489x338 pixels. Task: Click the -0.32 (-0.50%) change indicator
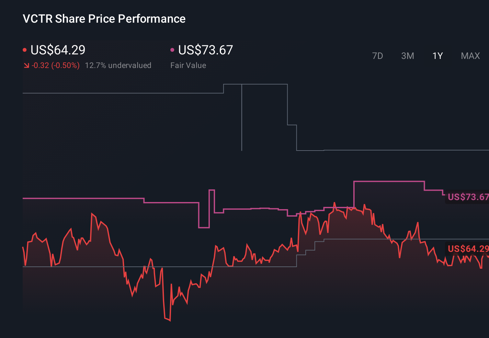[55, 65]
